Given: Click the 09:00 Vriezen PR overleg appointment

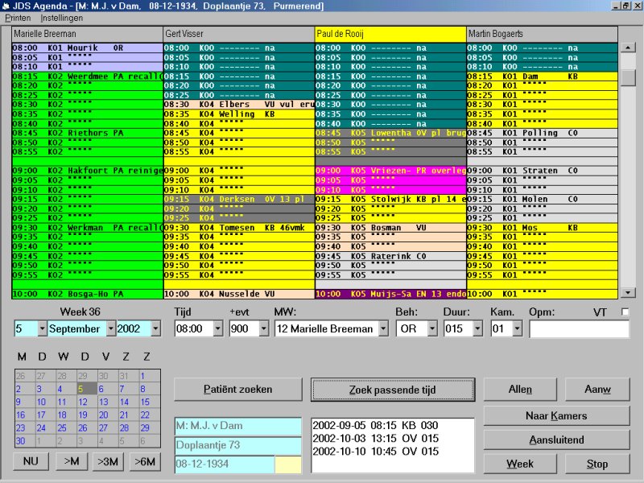Looking at the screenshot, I should click(x=390, y=171).
